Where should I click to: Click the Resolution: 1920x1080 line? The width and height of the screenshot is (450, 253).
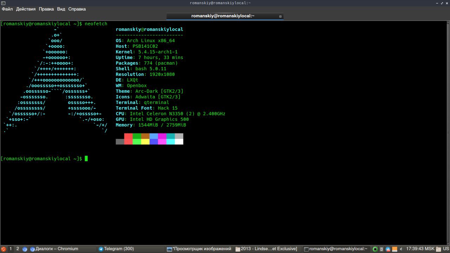pyautogui.click(x=145, y=74)
